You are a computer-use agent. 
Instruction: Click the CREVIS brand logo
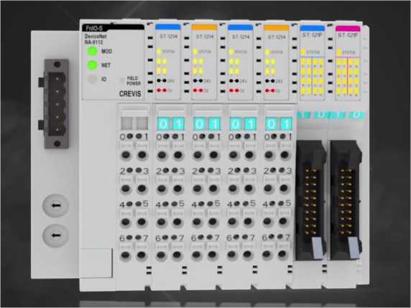click(130, 94)
